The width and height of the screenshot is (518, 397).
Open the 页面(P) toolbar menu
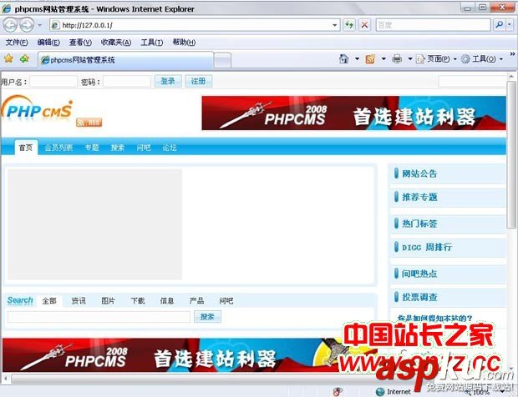point(436,59)
